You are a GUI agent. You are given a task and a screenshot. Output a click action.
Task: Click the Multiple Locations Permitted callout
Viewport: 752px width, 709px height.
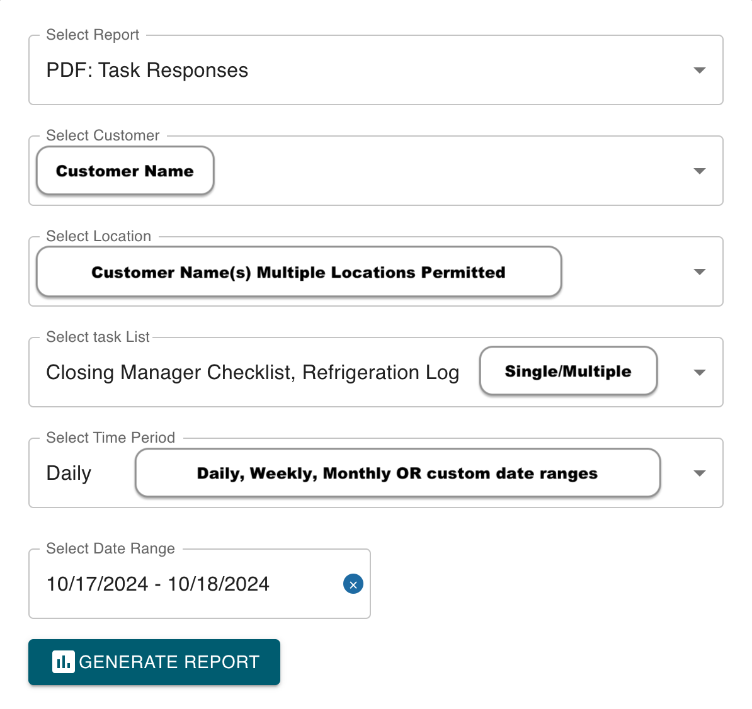point(299,272)
